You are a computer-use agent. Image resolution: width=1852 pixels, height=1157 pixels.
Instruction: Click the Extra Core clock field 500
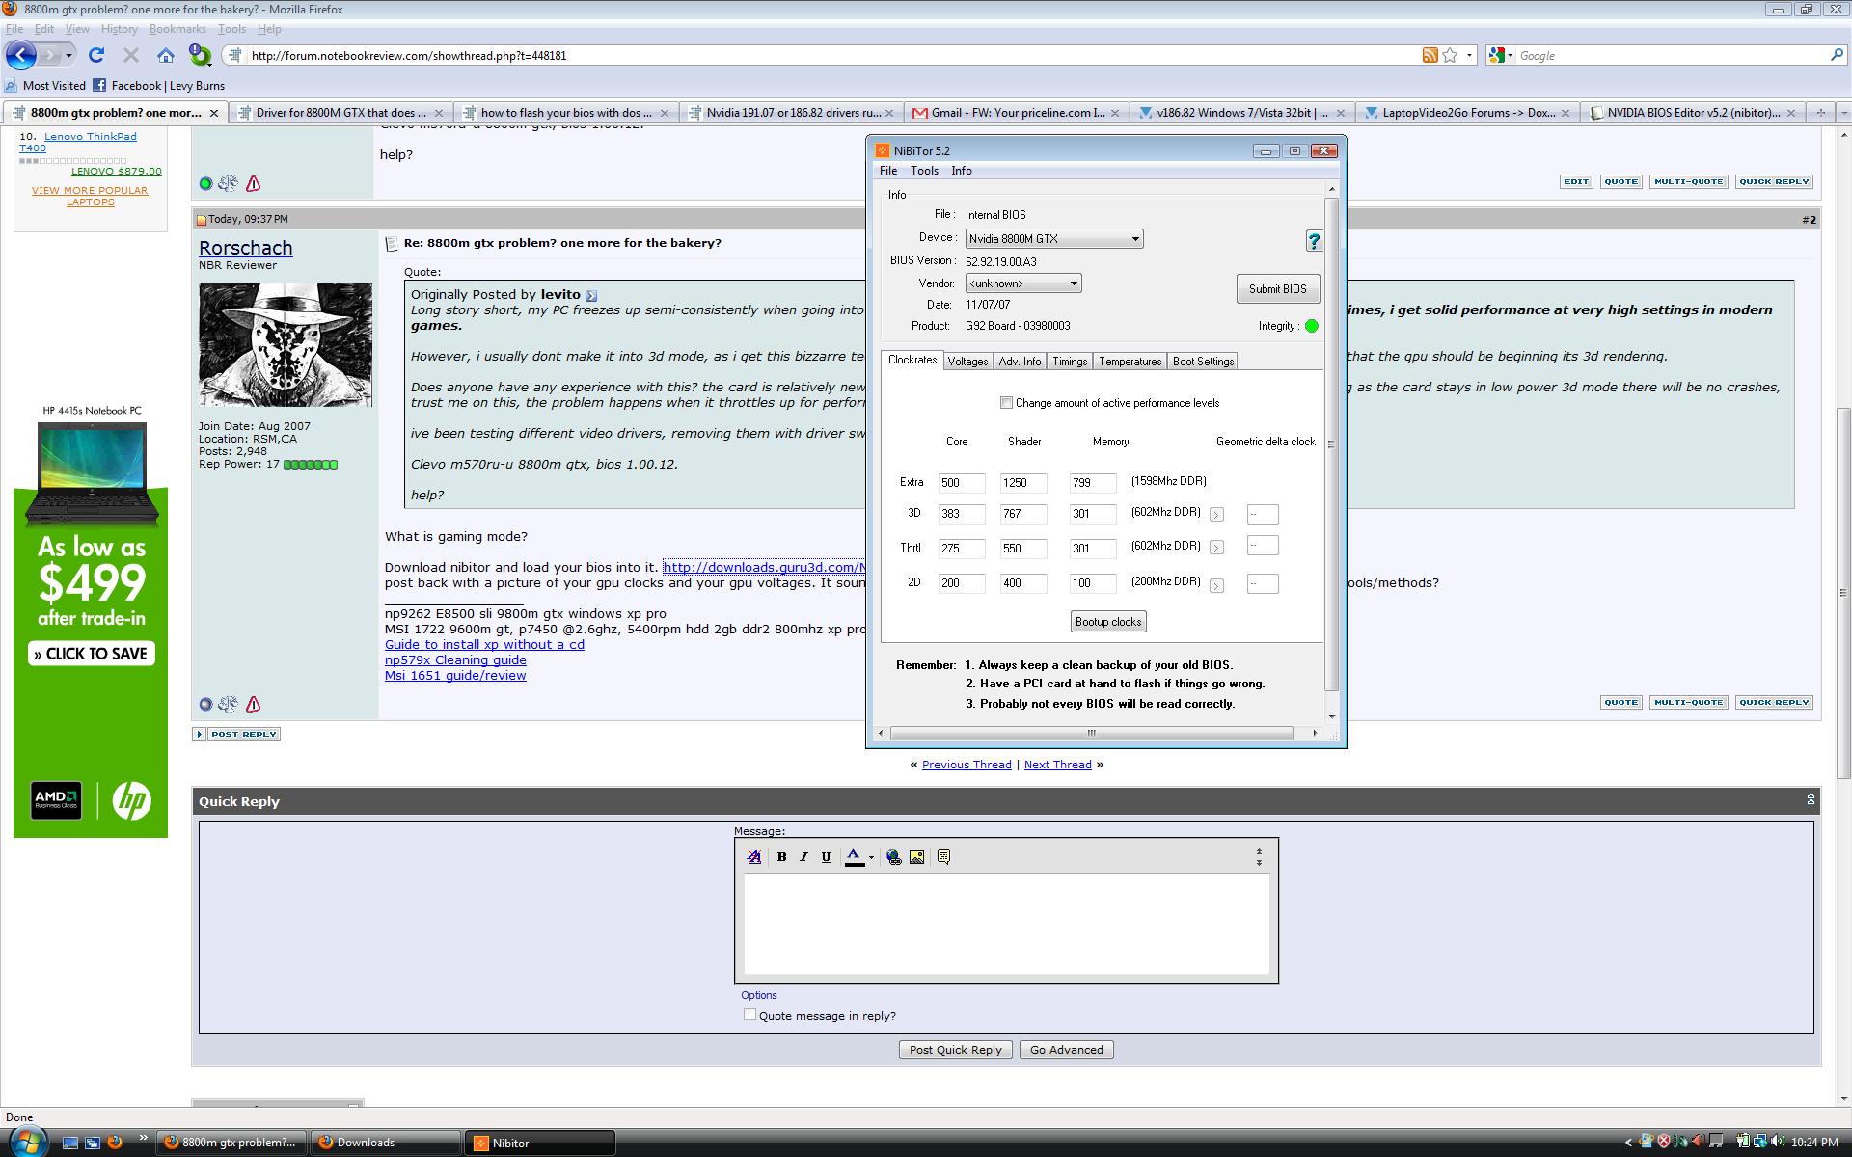pyautogui.click(x=961, y=483)
